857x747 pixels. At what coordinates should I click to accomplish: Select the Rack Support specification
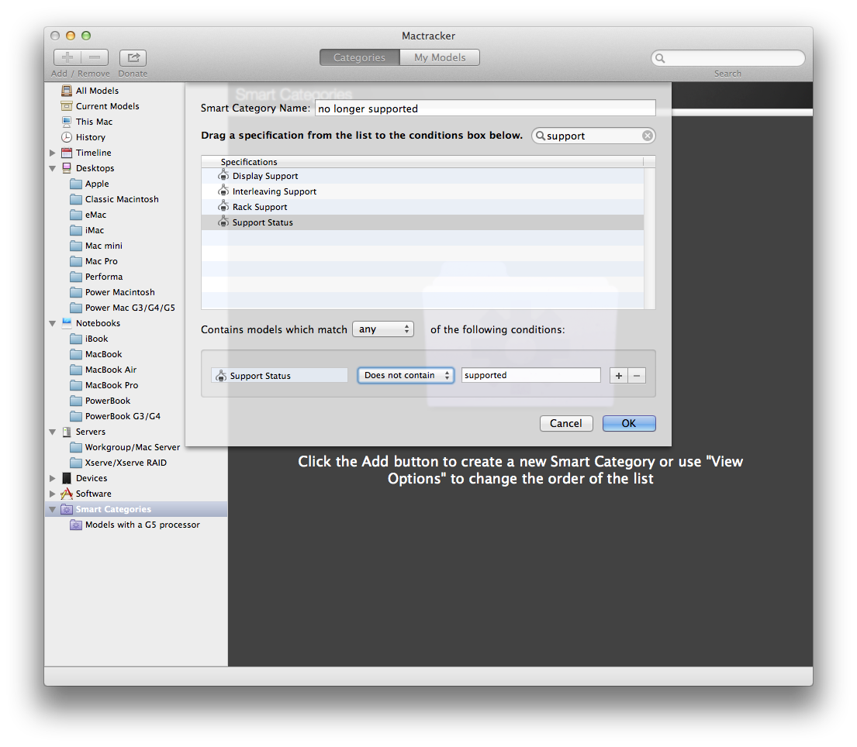tap(422, 207)
